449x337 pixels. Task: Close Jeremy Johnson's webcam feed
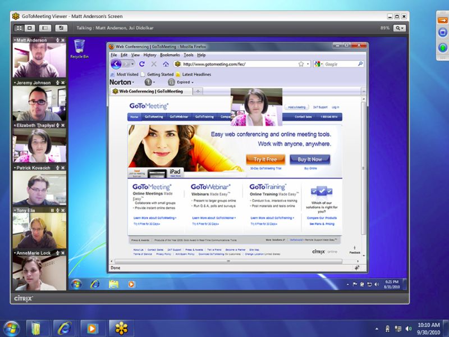pyautogui.click(x=63, y=83)
